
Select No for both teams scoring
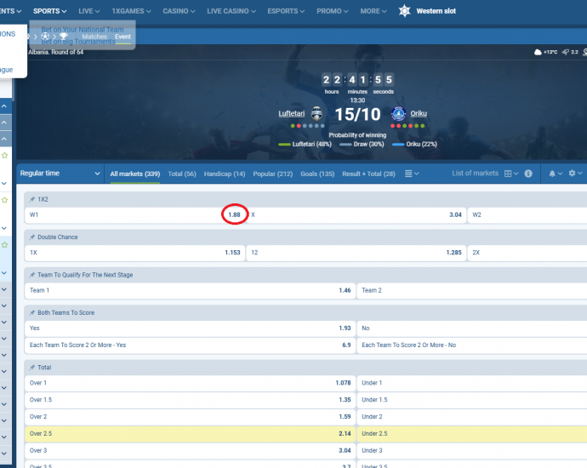coord(472,328)
